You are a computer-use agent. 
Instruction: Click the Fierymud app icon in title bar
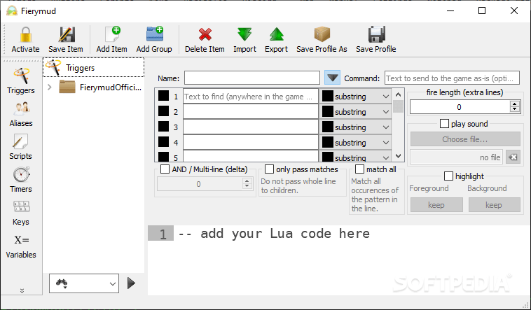[x=12, y=10]
